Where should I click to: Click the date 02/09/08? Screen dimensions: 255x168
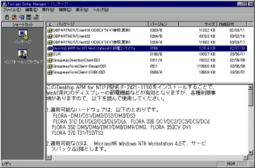(237, 60)
